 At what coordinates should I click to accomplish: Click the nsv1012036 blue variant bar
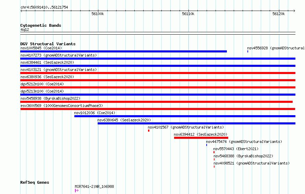coord(185,116)
